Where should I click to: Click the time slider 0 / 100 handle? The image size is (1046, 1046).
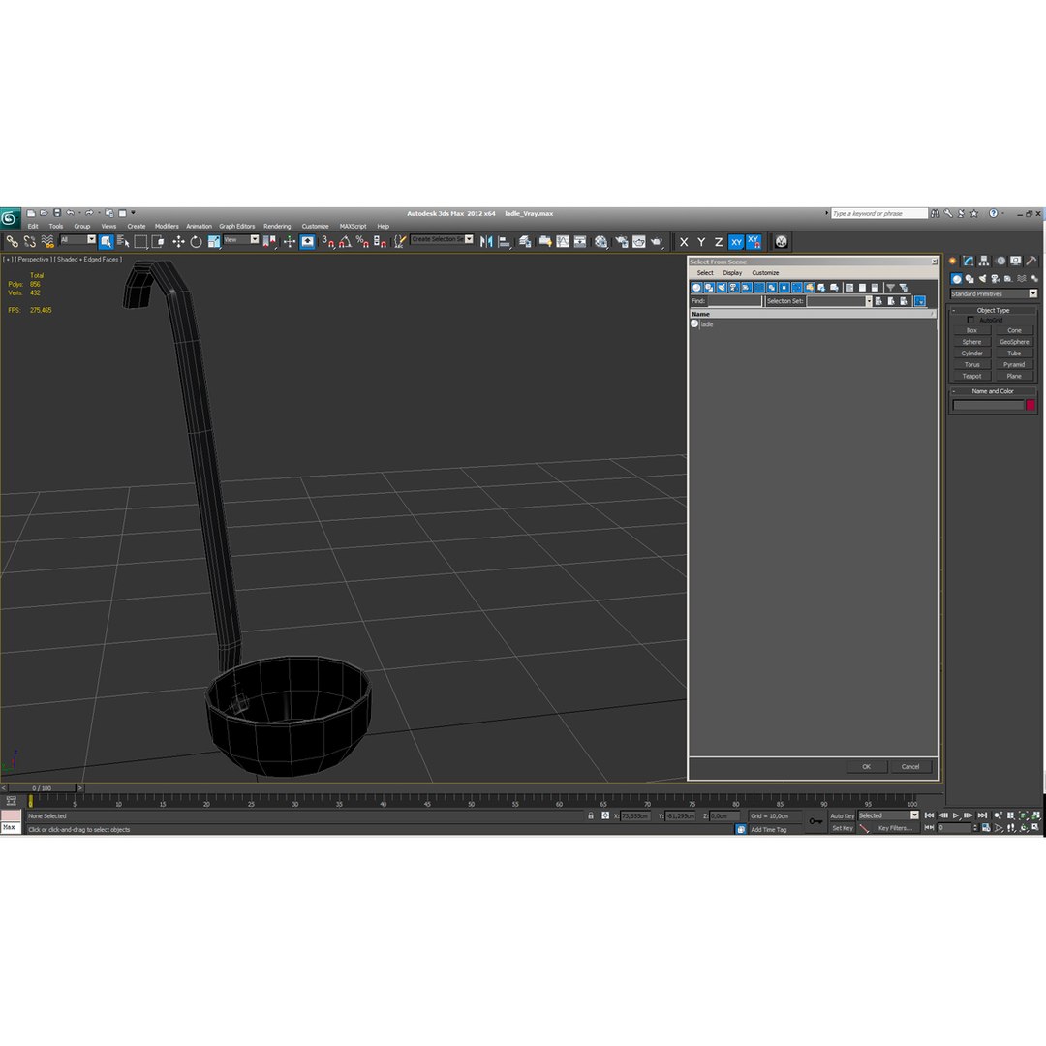[42, 787]
